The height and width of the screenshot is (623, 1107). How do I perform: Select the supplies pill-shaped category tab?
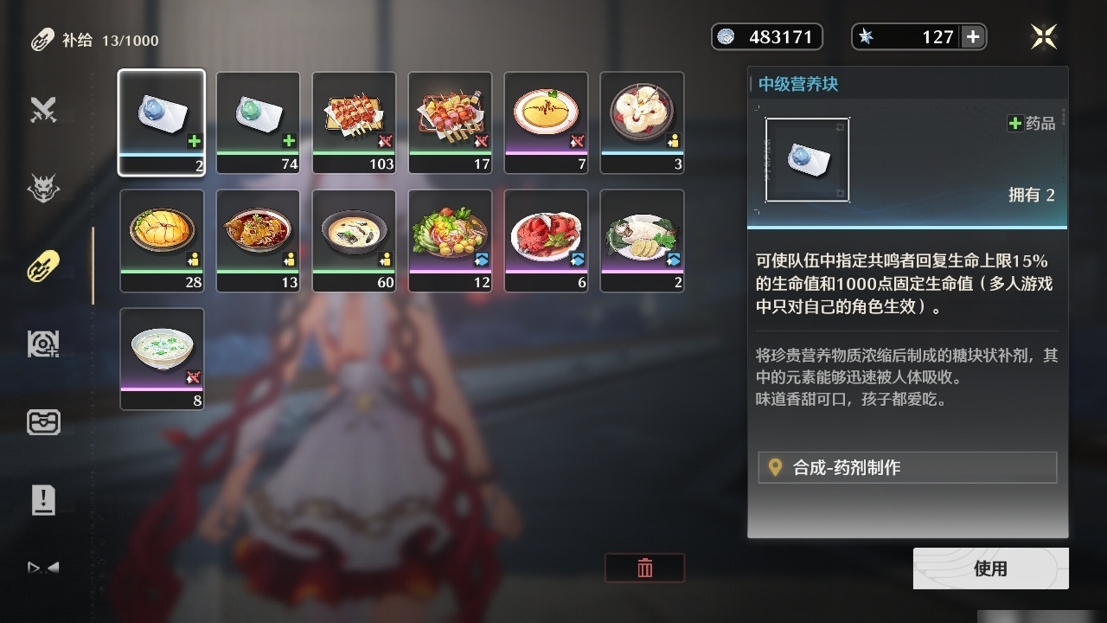(43, 266)
